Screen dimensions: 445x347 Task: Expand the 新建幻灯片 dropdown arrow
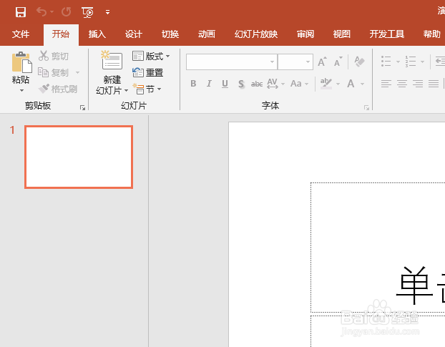tap(127, 91)
